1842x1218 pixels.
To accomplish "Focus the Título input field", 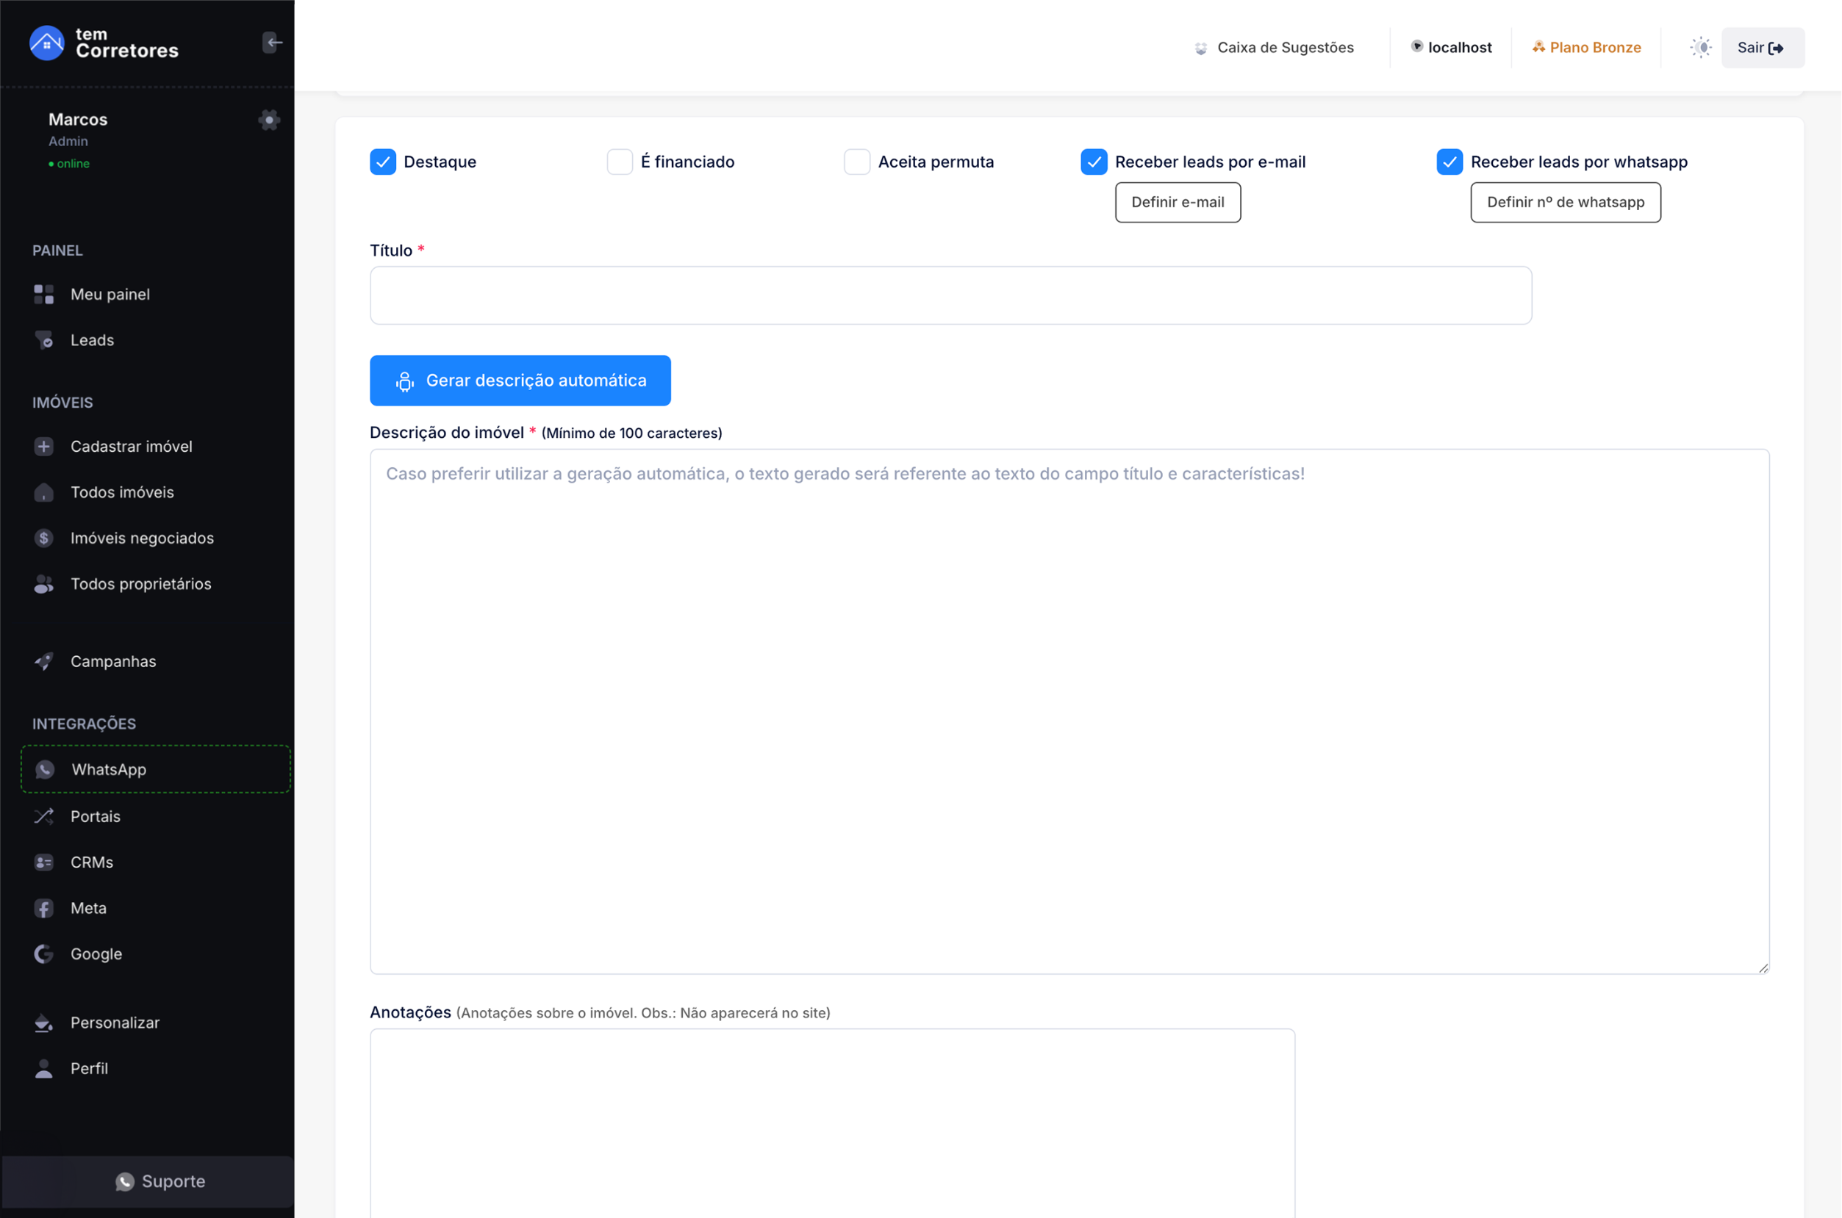I will tap(950, 295).
